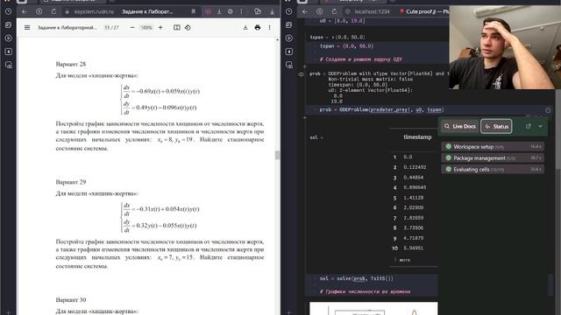Pop out the Live Docs panel to new window

[528, 126]
